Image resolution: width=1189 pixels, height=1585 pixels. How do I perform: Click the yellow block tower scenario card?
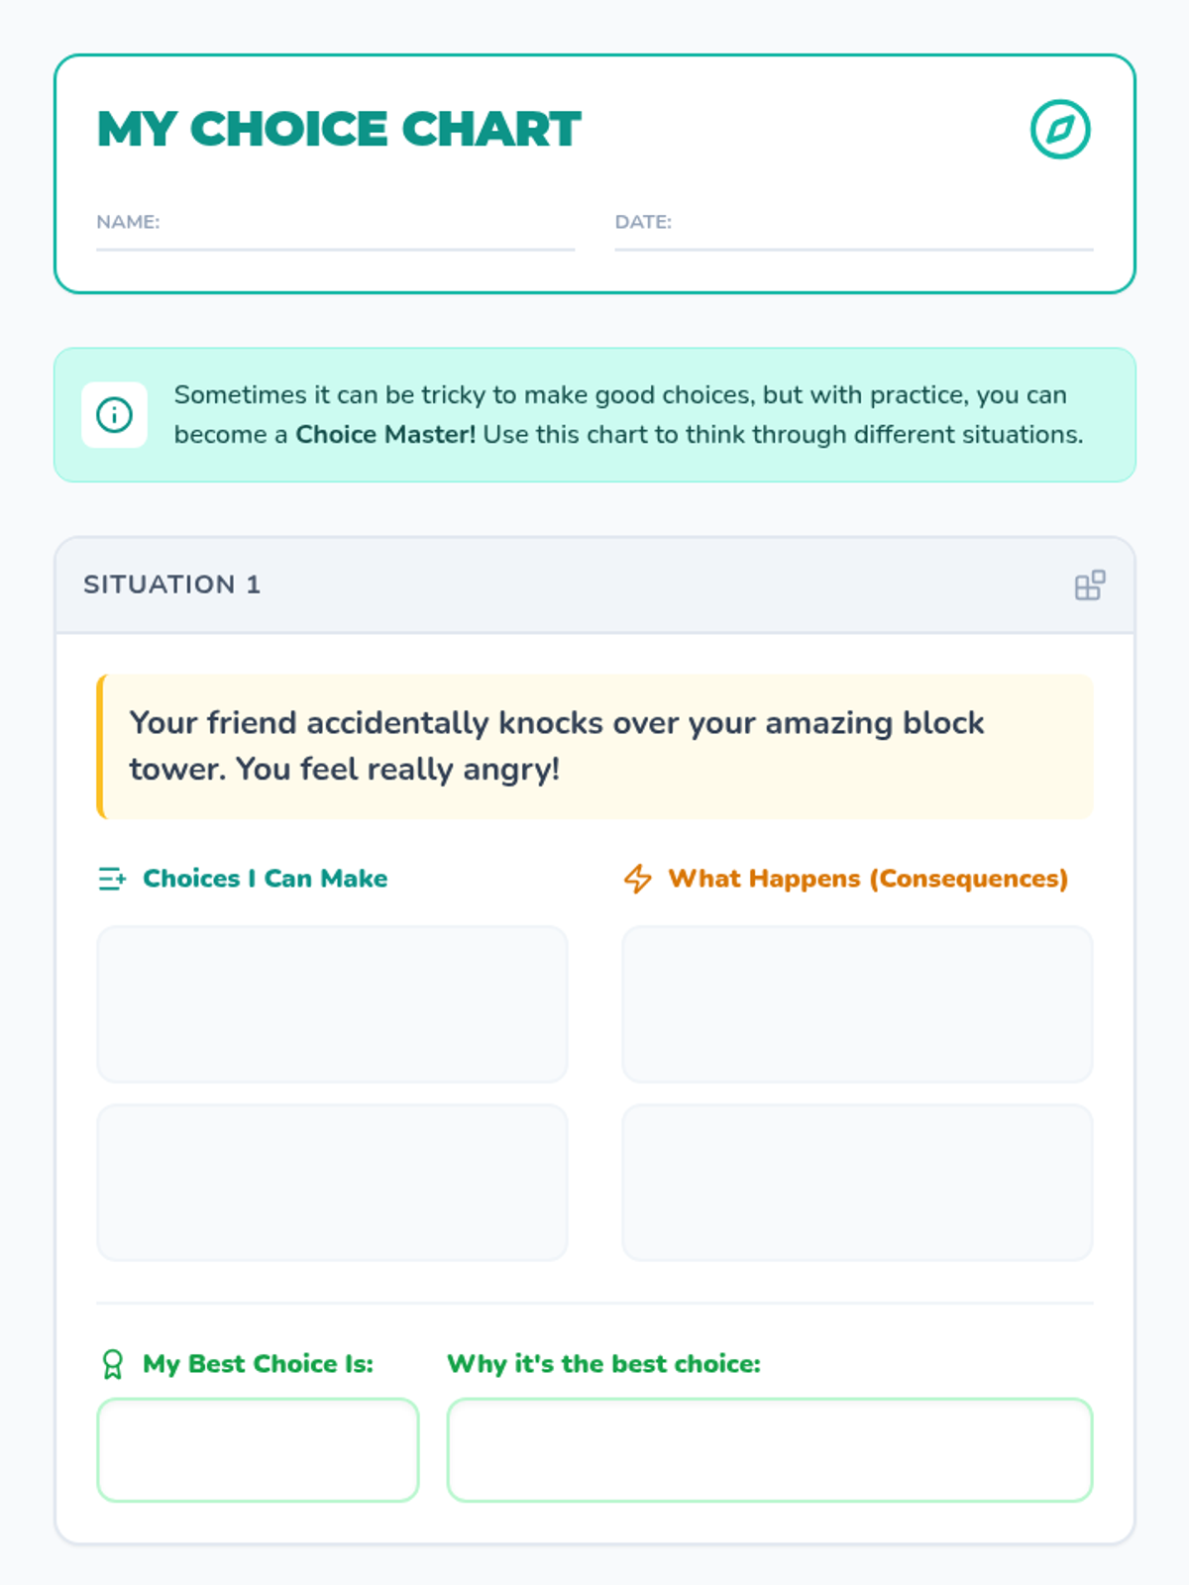point(594,746)
